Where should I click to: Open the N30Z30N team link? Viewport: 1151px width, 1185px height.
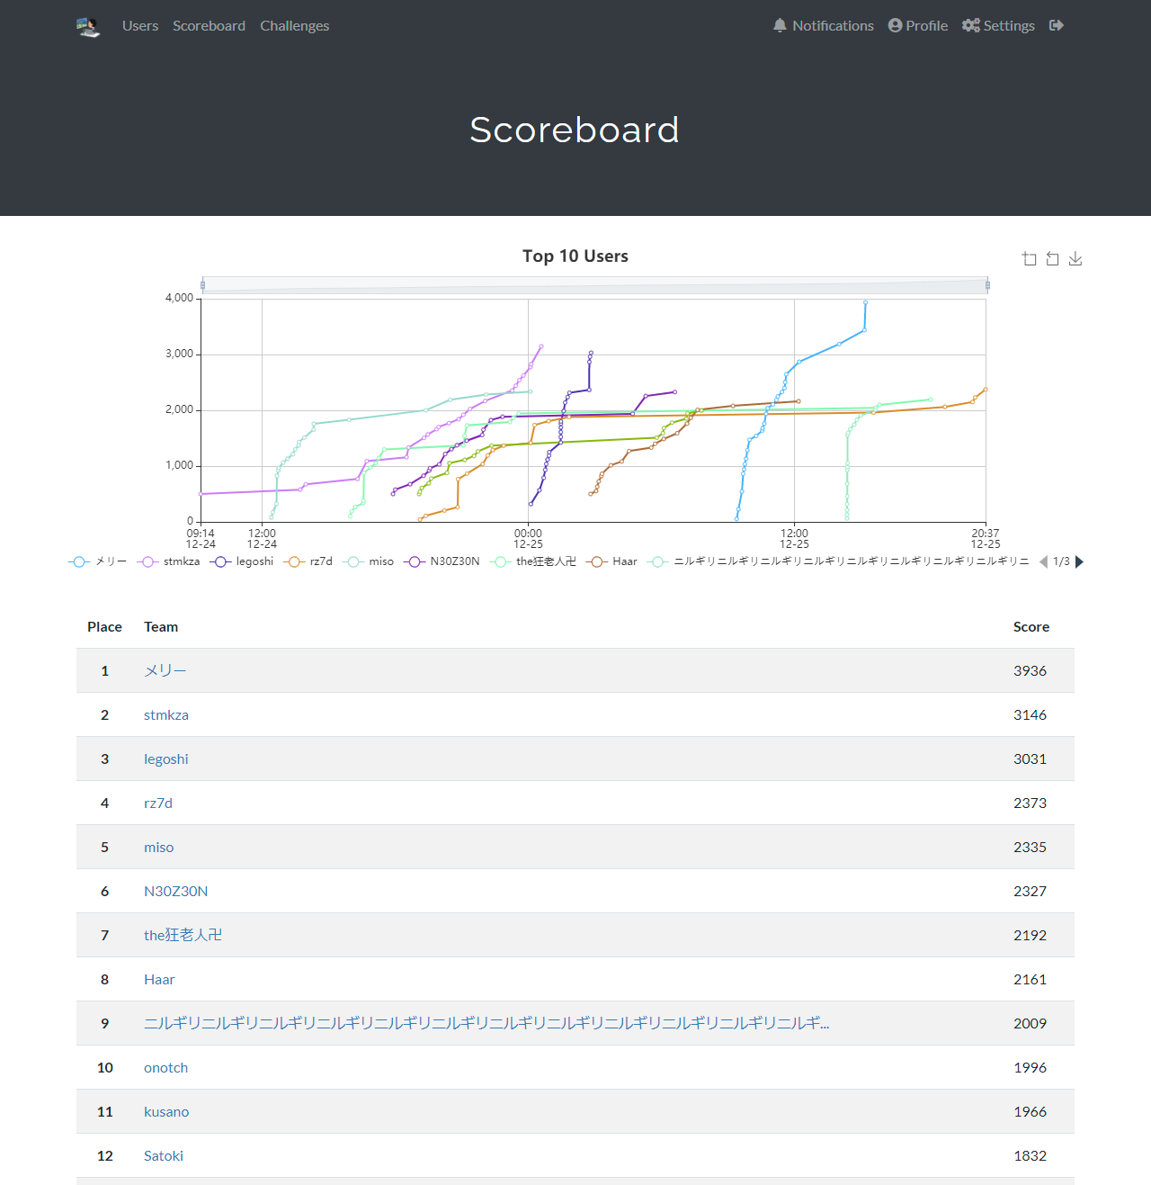click(x=175, y=891)
